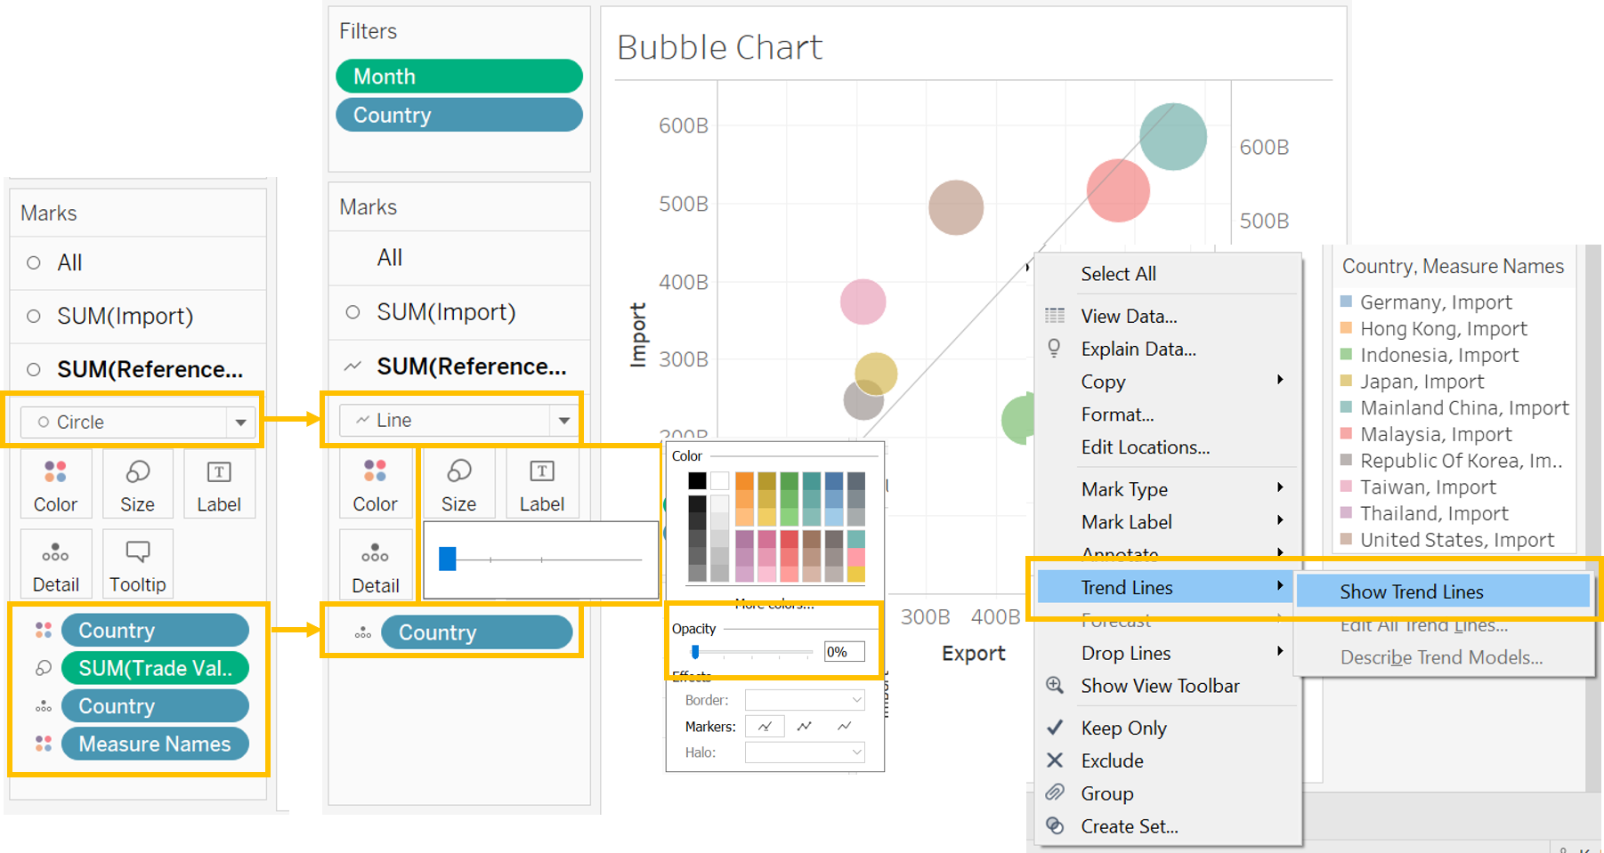This screenshot has width=1604, height=853.
Task: Select the All marks row in left panel
Action: (69, 263)
